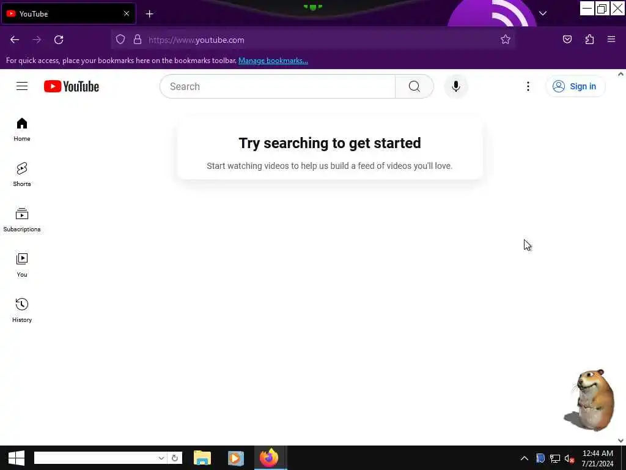The height and width of the screenshot is (470, 626).
Task: Open Pocket save button
Action: point(567,40)
